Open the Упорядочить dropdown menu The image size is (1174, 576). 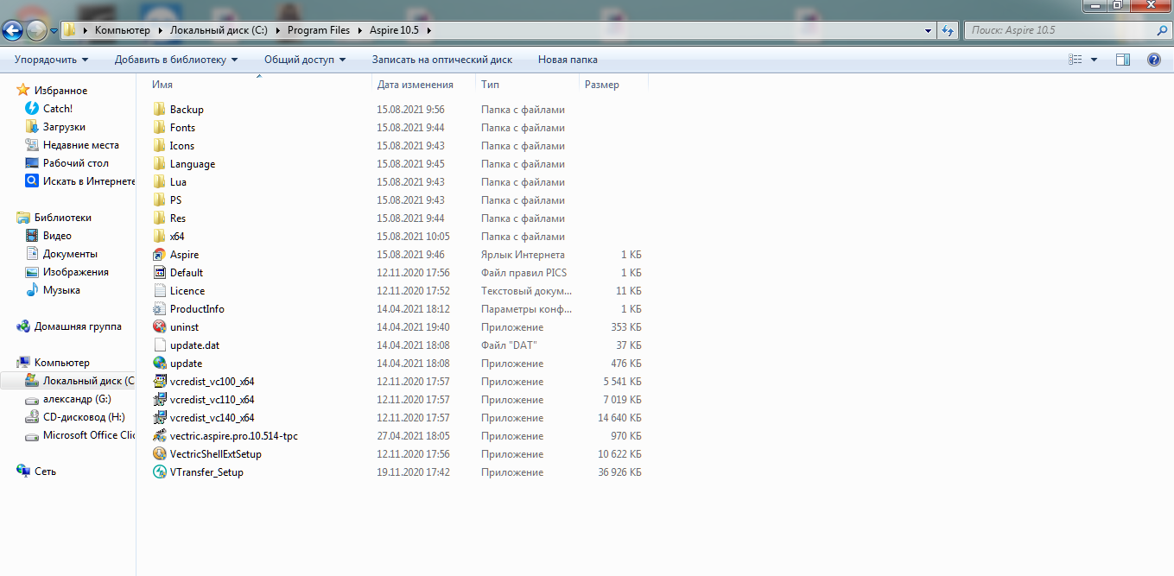pyautogui.click(x=52, y=60)
